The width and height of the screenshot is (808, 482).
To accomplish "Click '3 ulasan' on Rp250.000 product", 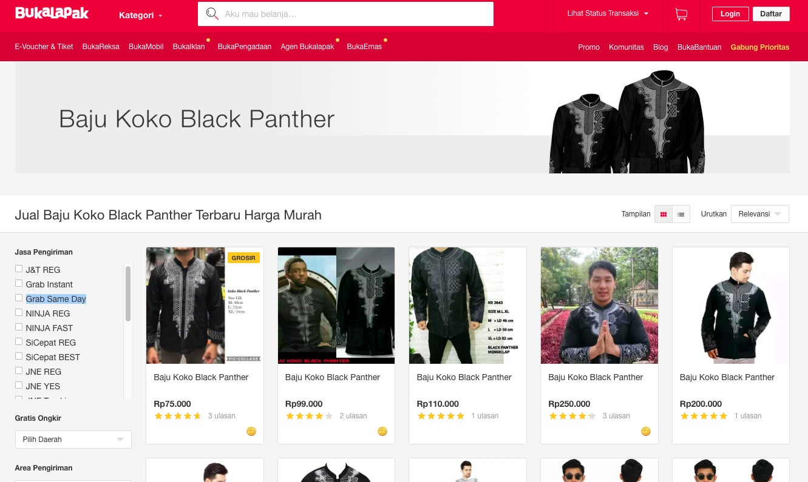I will tap(616, 416).
